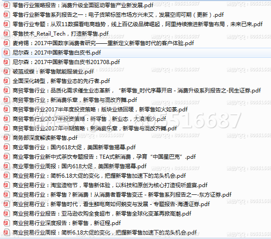
Task: Select file name 商业贸易行业：淘宝造物节，零售新体验
Action: point(110,185)
